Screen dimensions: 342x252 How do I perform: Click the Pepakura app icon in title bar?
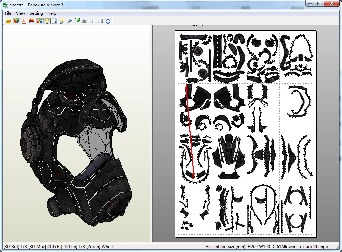[x=5, y=5]
